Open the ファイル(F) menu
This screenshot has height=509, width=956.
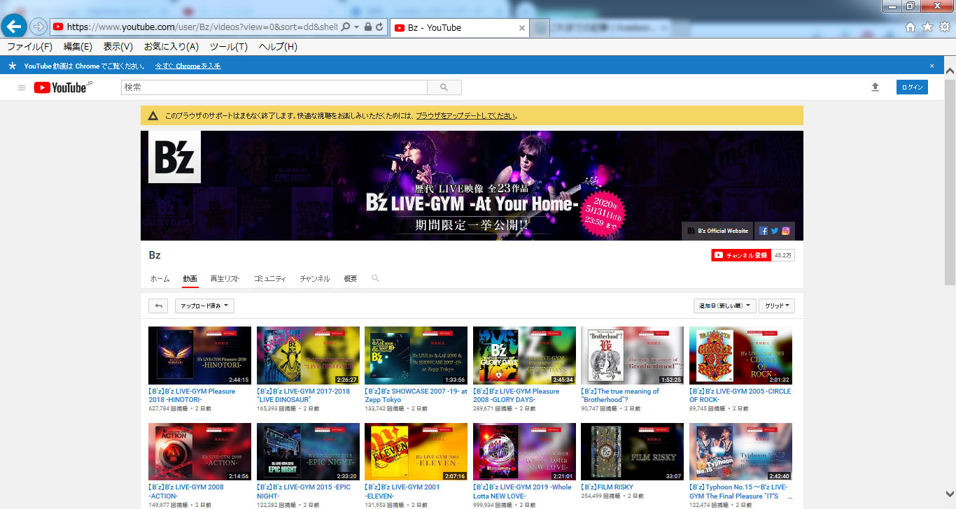point(29,47)
